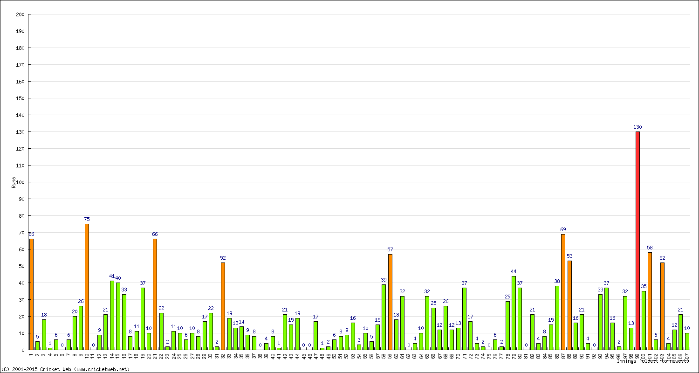Click the orange 53-run bar at innings 88
Viewport: 699px width, 373px height.
point(569,305)
